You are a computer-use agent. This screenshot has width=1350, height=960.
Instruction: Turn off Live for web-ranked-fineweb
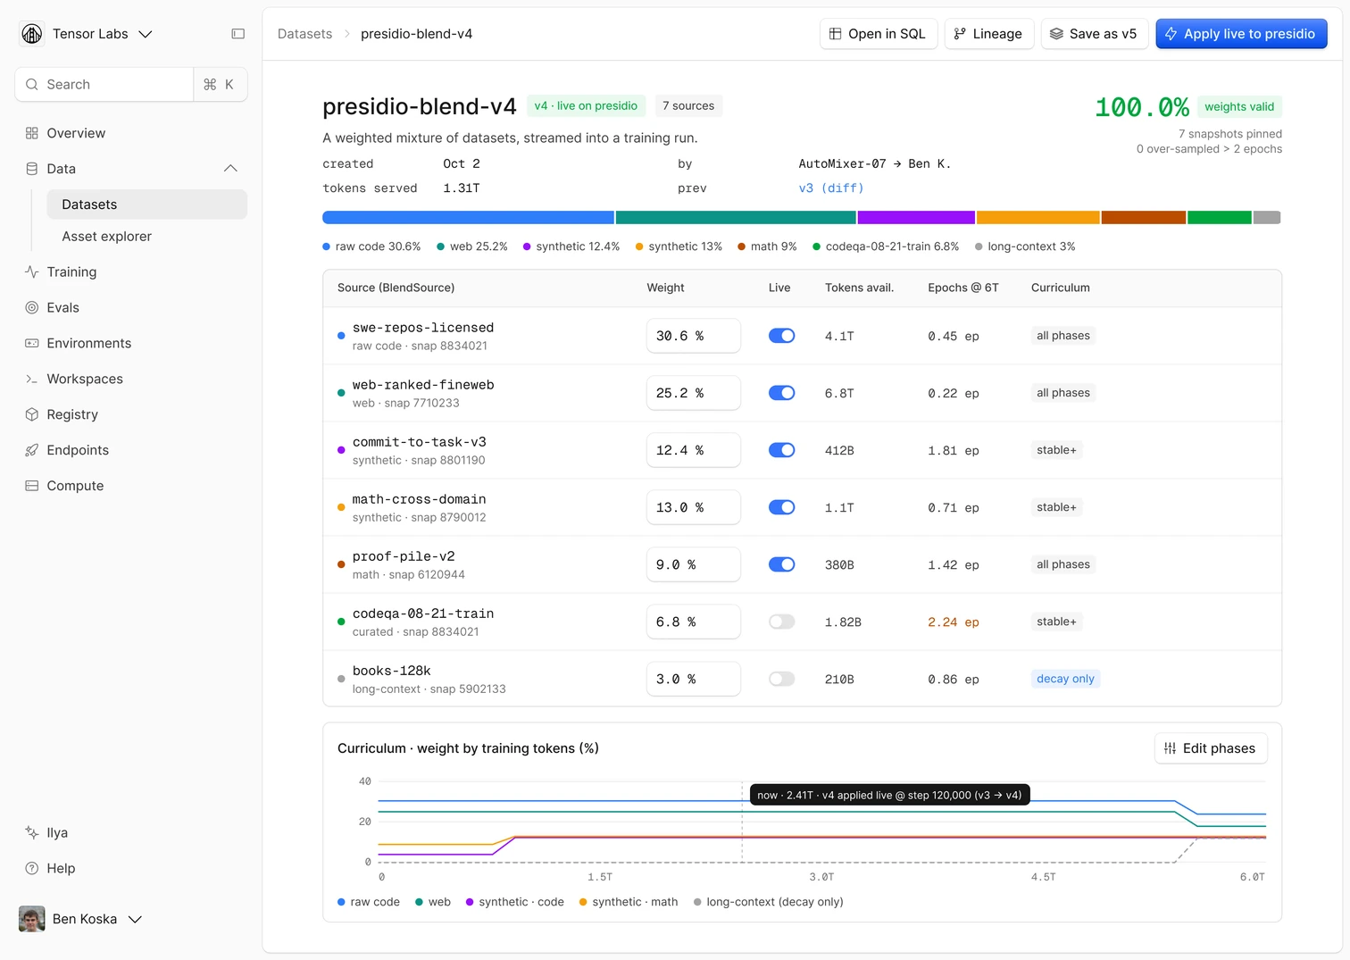(x=782, y=393)
